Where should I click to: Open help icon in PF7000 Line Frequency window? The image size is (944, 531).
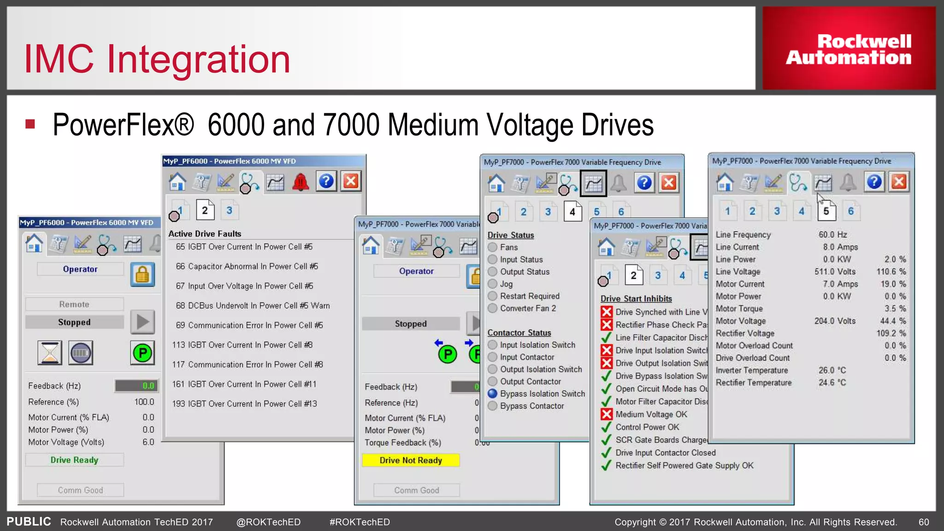[874, 182]
